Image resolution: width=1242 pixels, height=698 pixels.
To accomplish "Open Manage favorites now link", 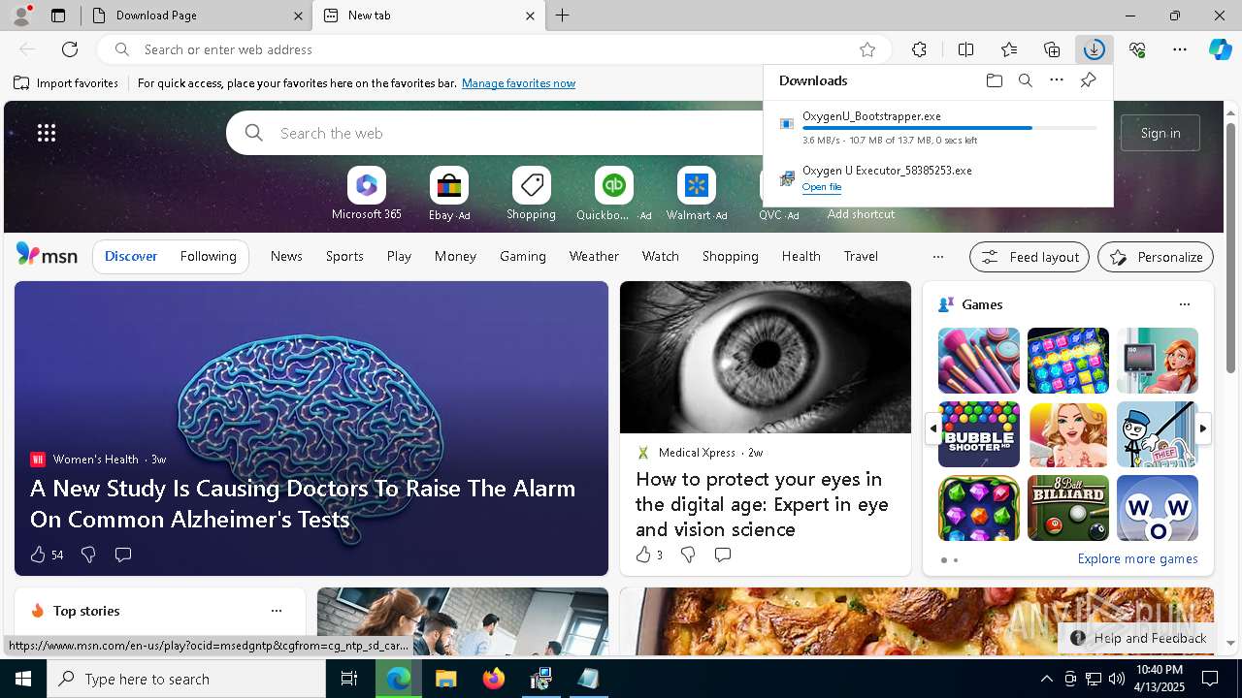I will [518, 83].
